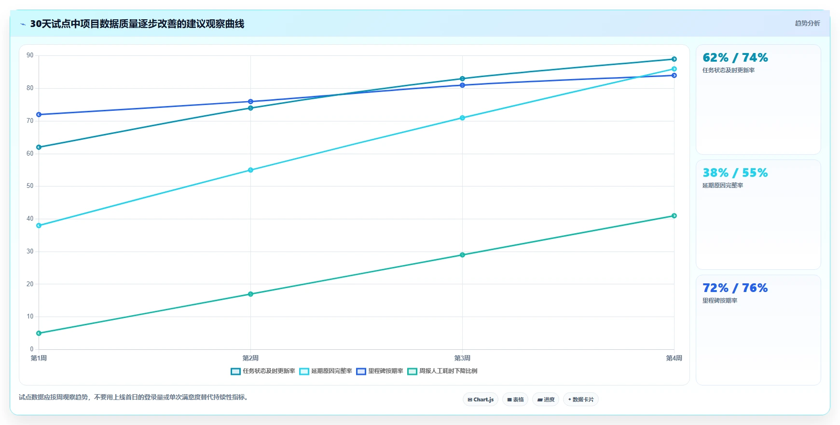The height and width of the screenshot is (425, 840).
Task: Click the 第2周 point at 55 on 延期原因完整率
Action: click(x=250, y=170)
